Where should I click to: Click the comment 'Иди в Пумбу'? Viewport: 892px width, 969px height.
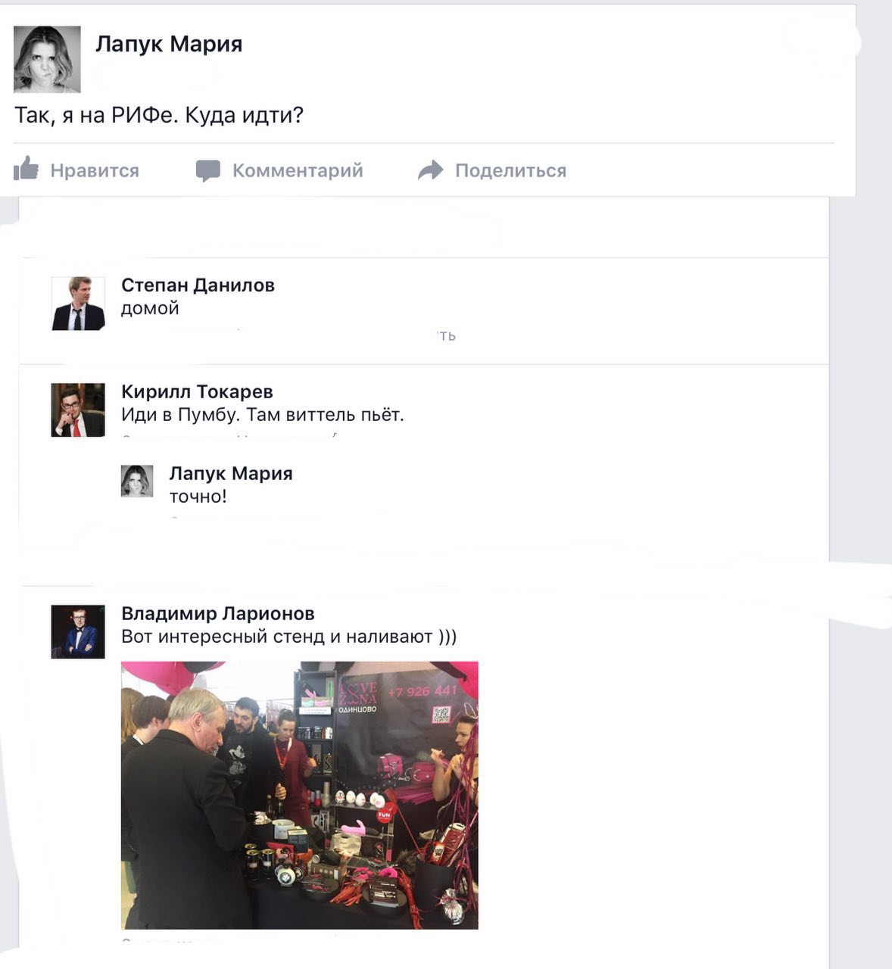(x=179, y=415)
